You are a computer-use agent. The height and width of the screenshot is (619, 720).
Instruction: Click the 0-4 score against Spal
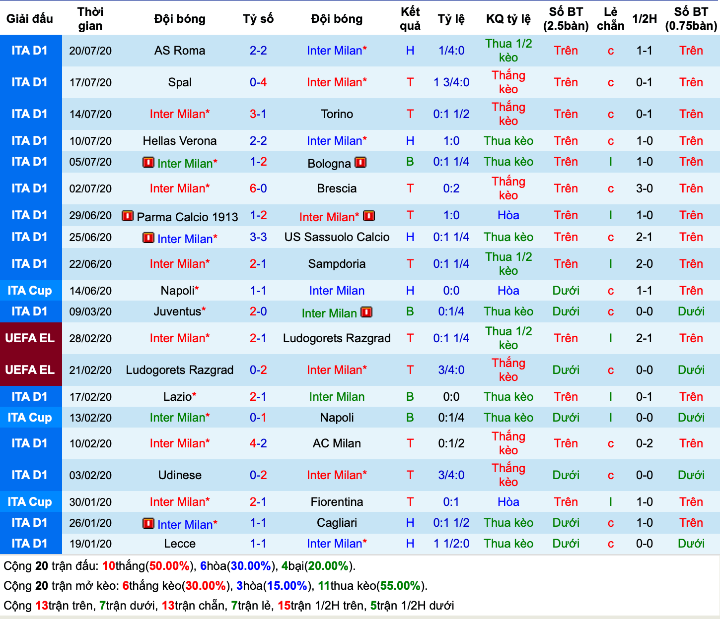(258, 82)
